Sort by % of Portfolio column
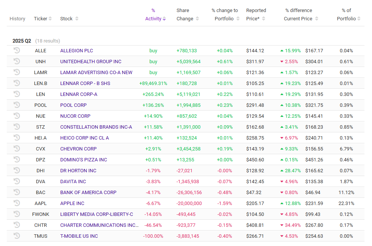 [x=359, y=19]
